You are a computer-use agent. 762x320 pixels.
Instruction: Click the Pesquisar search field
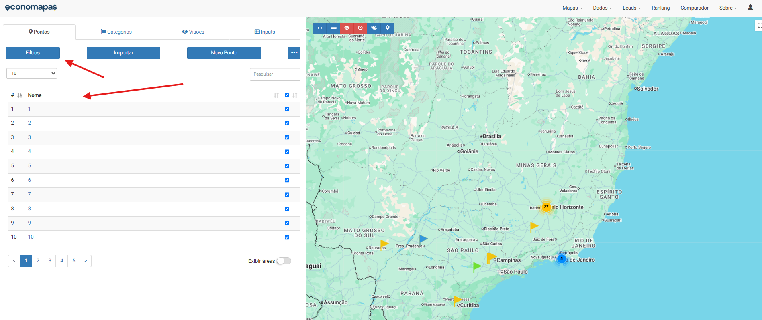coord(275,74)
